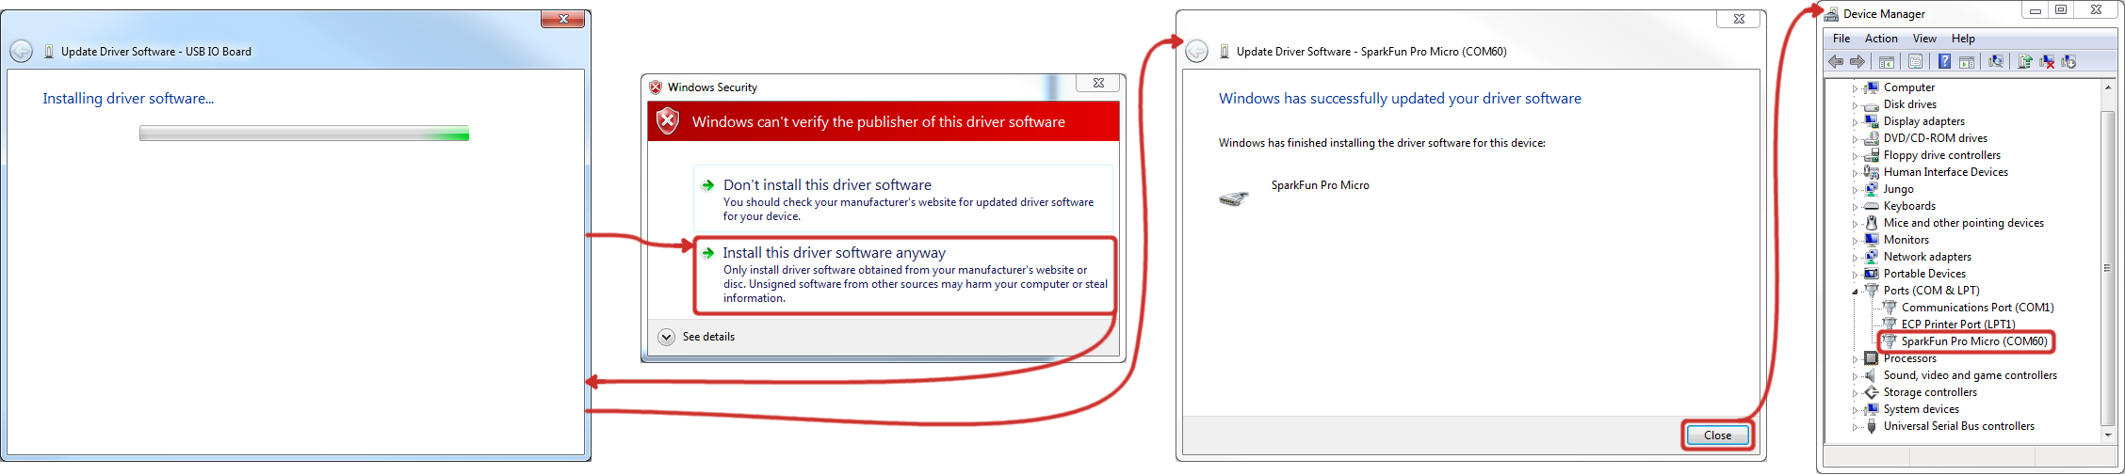Image resolution: width=2125 pixels, height=475 pixels.
Task: Collapse the Ports (COM & LPT) node
Action: [x=1856, y=292]
